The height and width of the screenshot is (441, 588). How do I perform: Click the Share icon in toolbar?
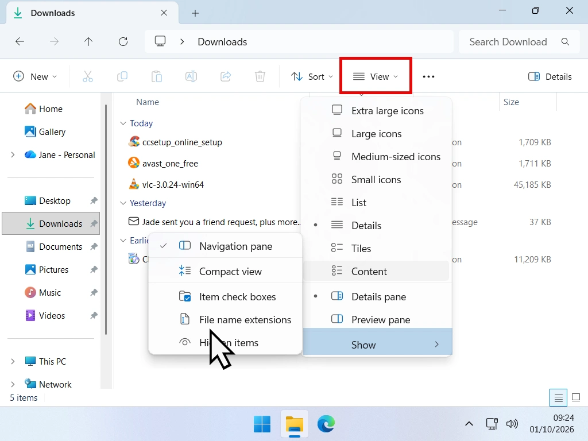coord(226,76)
